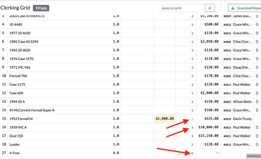Open document icon in 1985 Case-IH 2294 row
261x159 pixels.
tap(257, 42)
